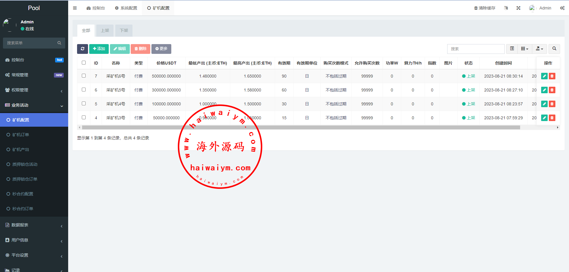Open the export data dropdown
Viewport: 569px width, 272px height.
click(539, 49)
